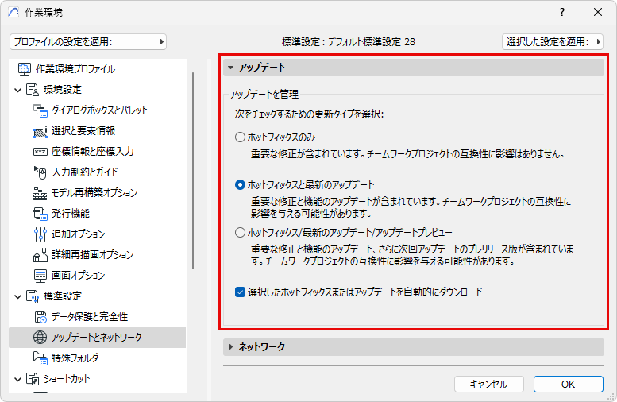Toggle 自動的にダウンロード checkbox
The image size is (617, 402).
pyautogui.click(x=240, y=292)
